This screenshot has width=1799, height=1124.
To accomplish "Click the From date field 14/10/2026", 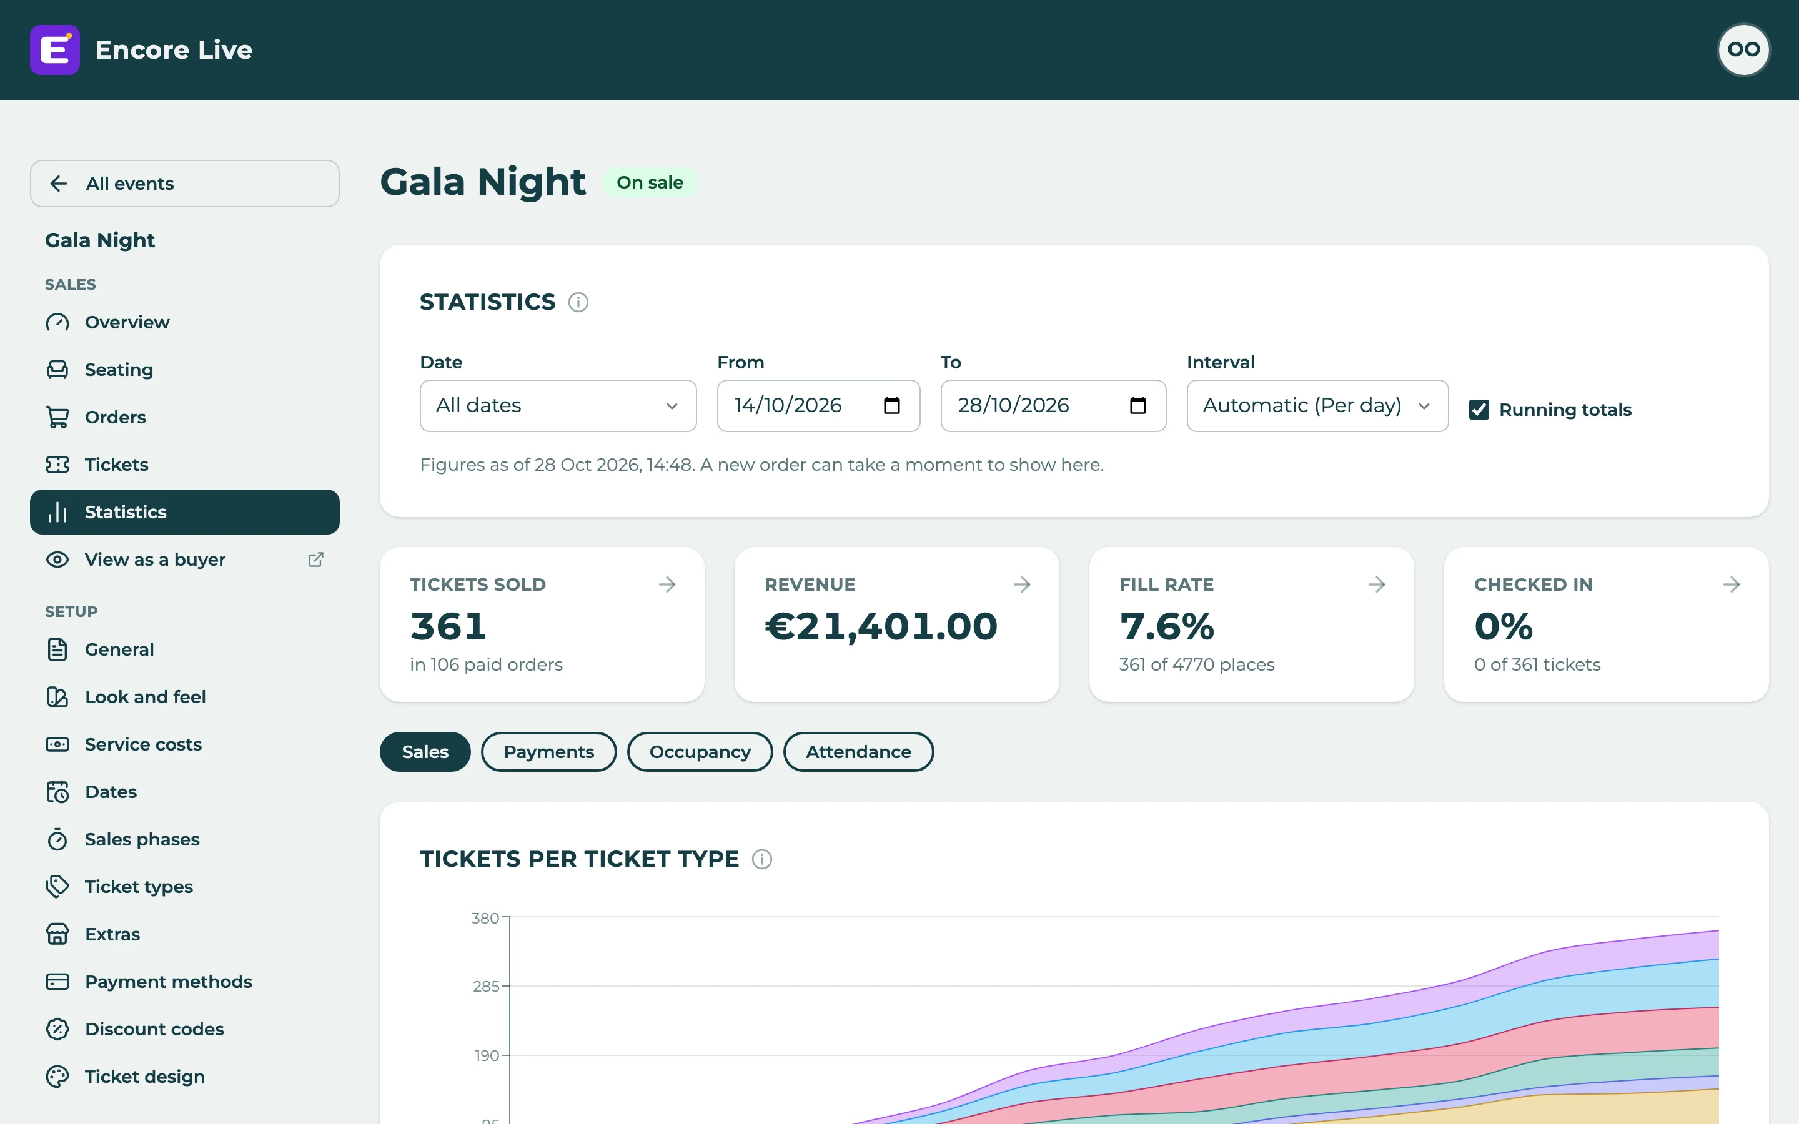I will pyautogui.click(x=818, y=406).
